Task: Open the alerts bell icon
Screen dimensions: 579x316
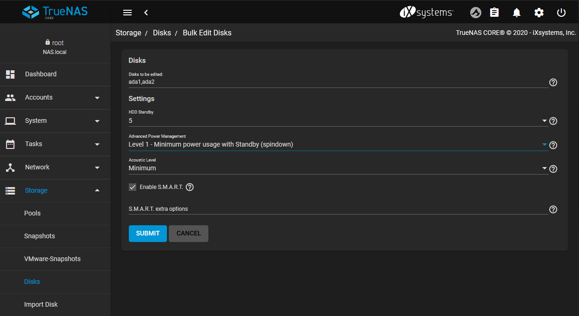Action: coord(517,13)
